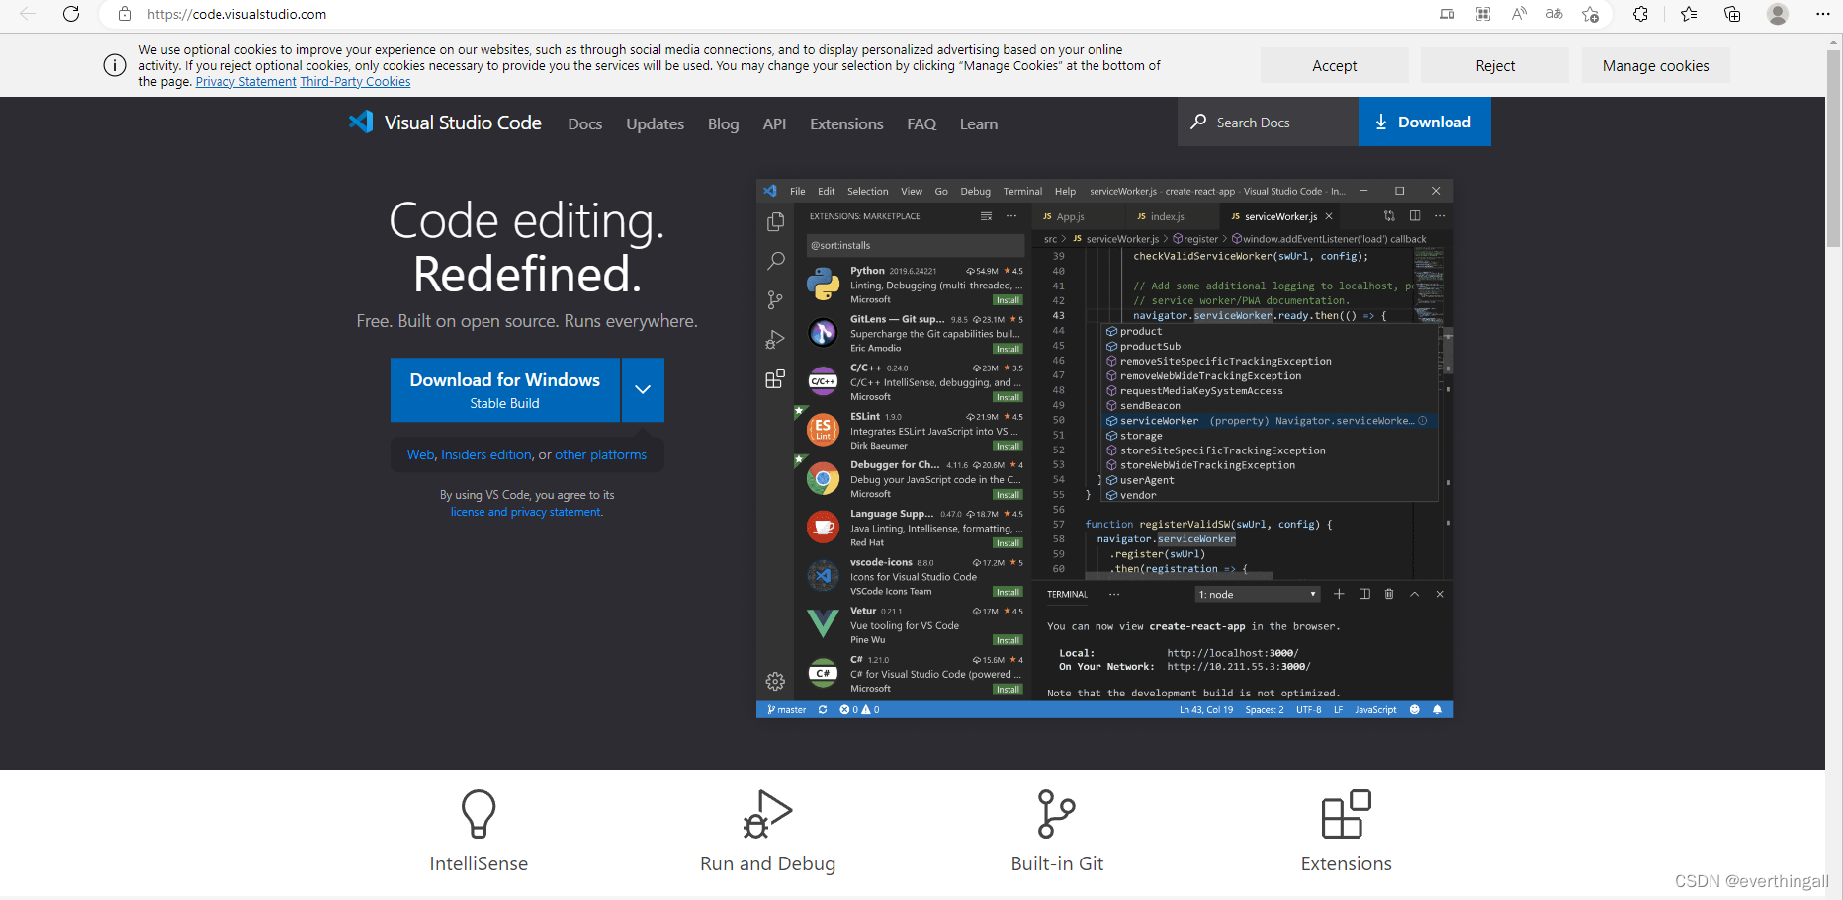This screenshot has width=1843, height=900.
Task: Click the Search Docs magnifier icon
Action: (1198, 122)
